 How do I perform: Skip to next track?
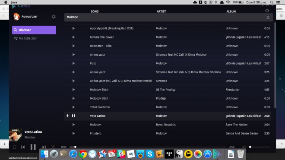point(44,147)
